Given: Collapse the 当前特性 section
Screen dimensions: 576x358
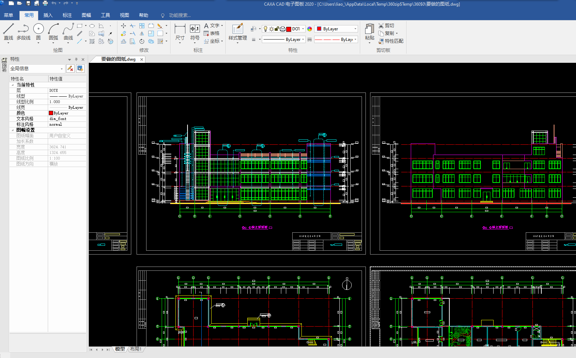Looking at the screenshot, I should pyautogui.click(x=13, y=85).
